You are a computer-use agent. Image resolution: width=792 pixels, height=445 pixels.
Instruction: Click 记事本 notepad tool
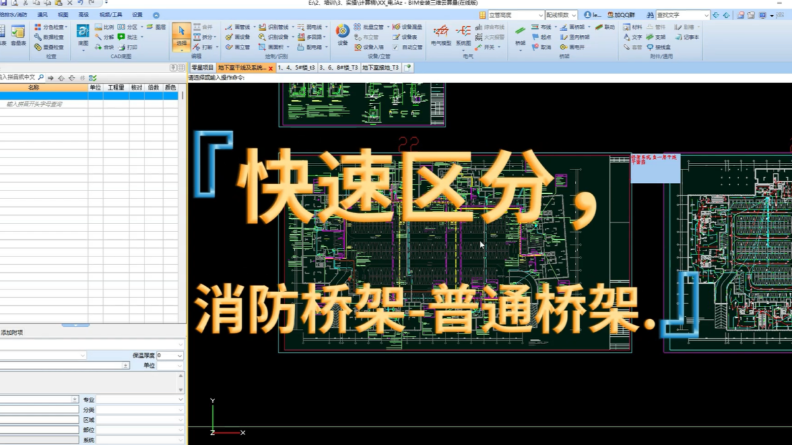pos(686,37)
